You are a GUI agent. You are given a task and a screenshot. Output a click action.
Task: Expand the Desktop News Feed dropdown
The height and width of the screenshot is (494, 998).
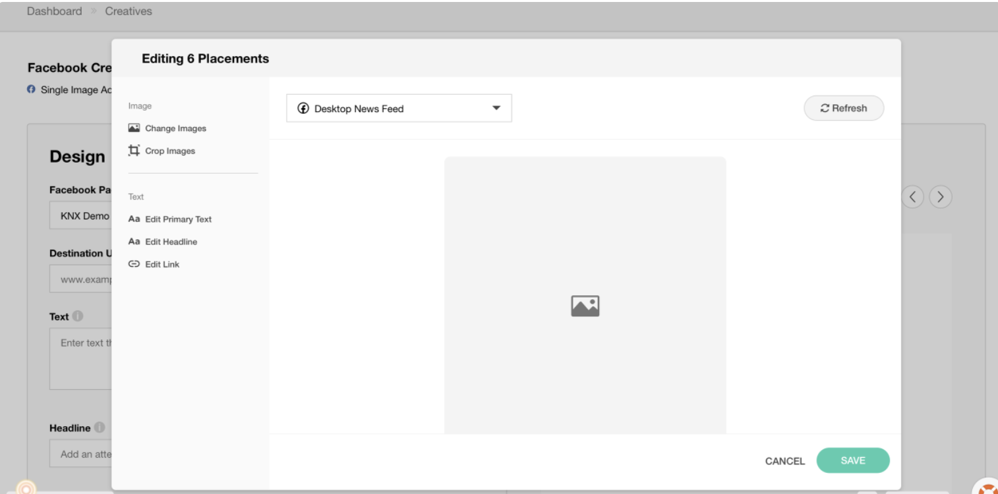[399, 108]
